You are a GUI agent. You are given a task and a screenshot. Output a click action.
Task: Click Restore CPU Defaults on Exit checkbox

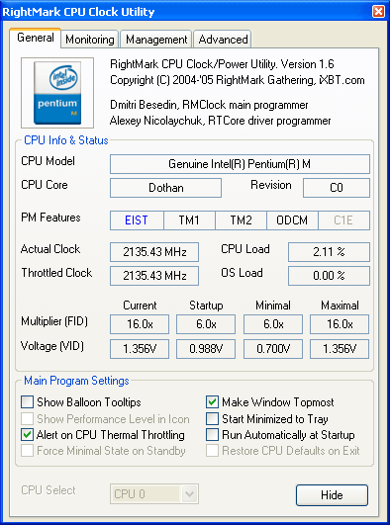212,451
